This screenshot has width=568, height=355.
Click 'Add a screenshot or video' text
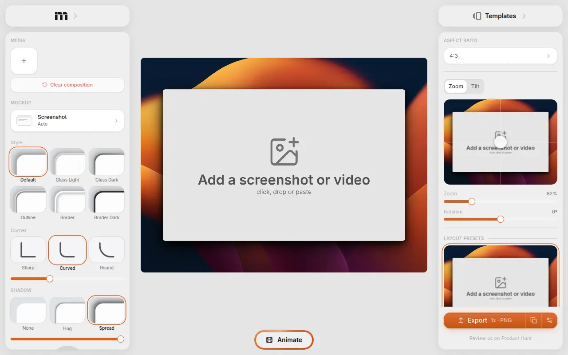[x=284, y=180]
